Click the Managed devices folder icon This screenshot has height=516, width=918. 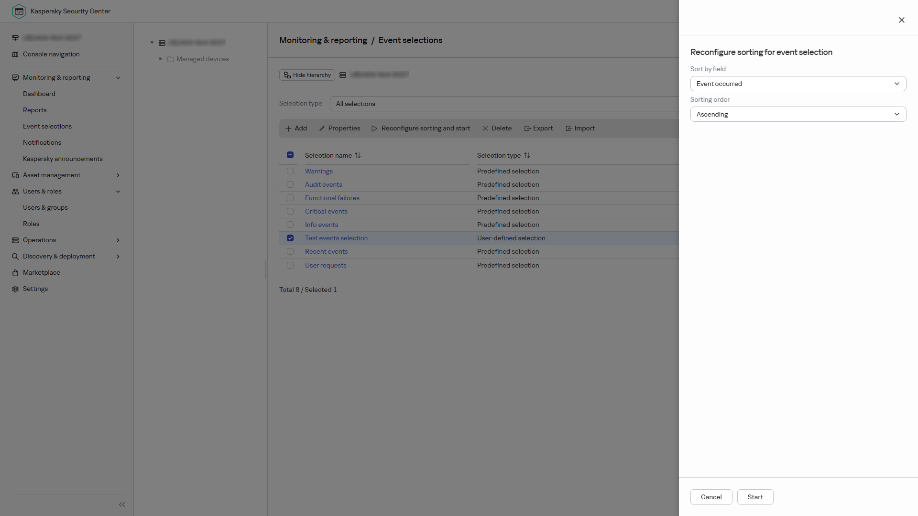pos(171,59)
